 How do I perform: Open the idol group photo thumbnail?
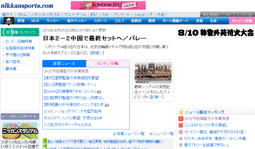point(153,73)
